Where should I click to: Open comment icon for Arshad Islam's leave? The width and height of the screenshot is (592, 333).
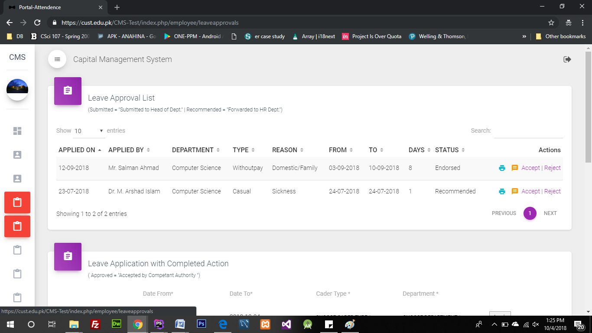[515, 192]
